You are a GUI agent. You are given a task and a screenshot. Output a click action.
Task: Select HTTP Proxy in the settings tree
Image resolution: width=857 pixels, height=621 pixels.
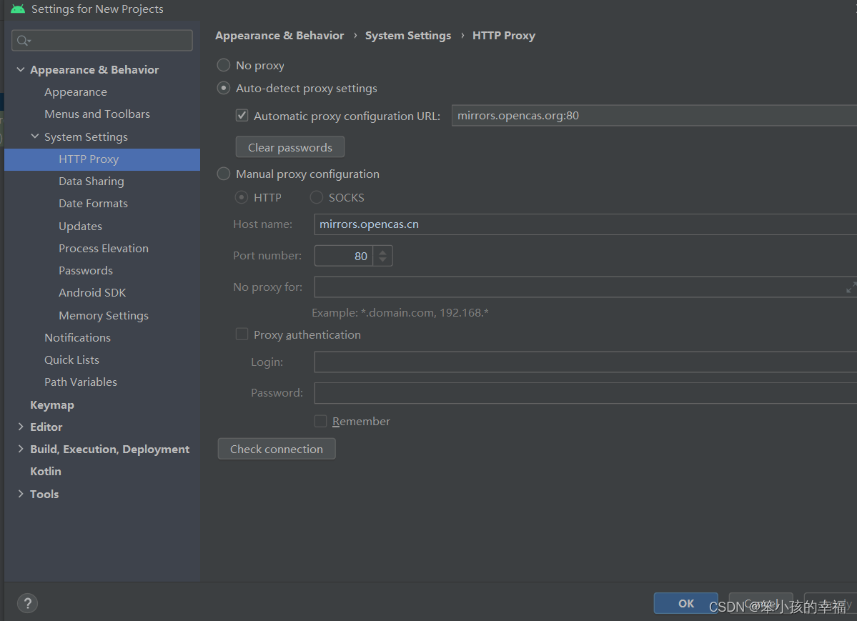102,159
